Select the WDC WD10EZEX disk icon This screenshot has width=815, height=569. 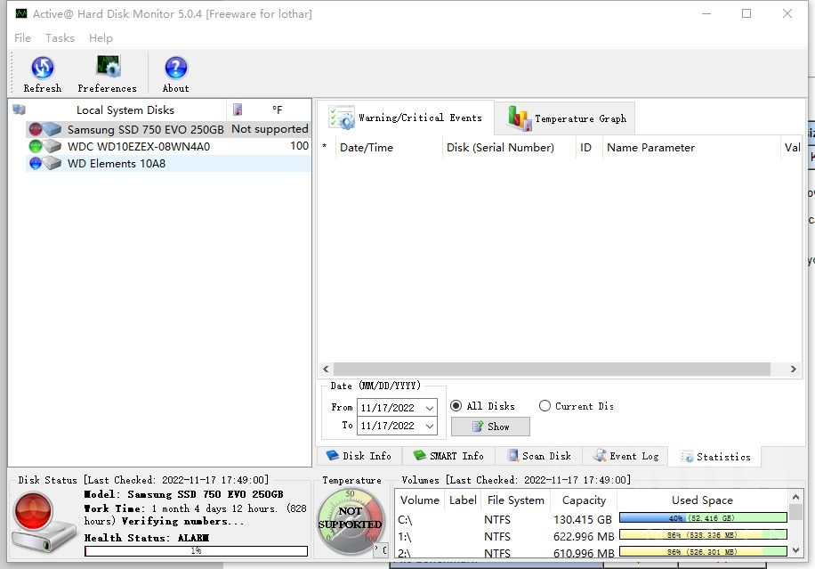tap(44, 146)
